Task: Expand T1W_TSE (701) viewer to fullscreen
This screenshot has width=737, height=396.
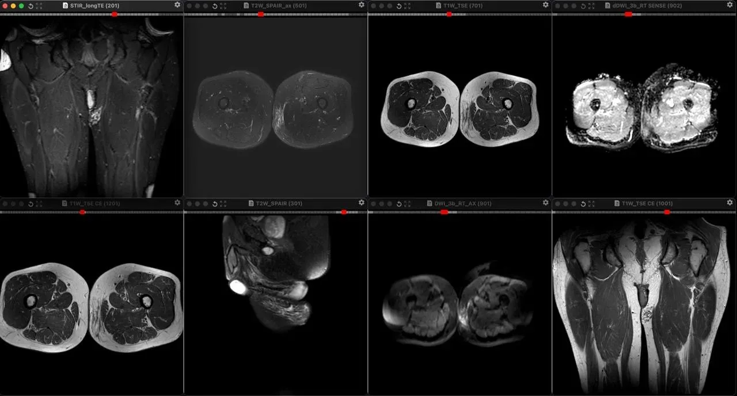Action: coord(408,6)
